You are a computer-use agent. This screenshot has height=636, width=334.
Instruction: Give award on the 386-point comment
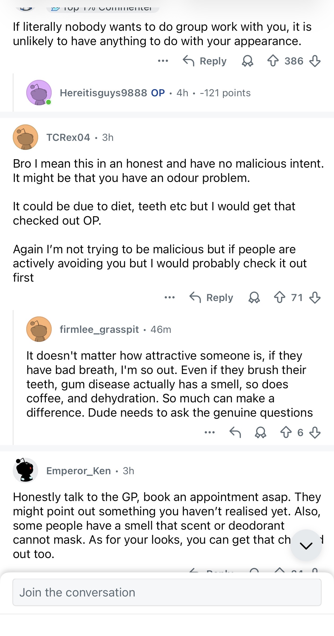pos(248,61)
